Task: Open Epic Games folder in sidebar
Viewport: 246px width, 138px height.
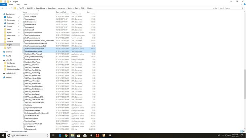Action: coord(10,63)
